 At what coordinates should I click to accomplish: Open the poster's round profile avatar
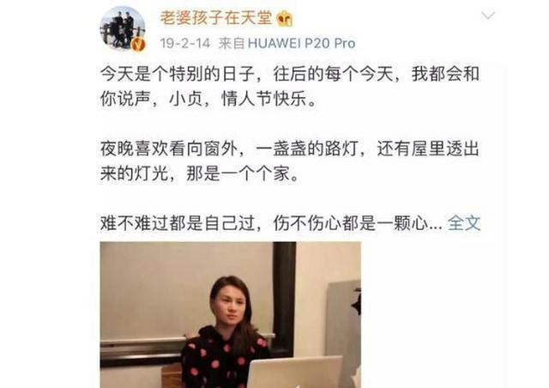[x=123, y=28]
